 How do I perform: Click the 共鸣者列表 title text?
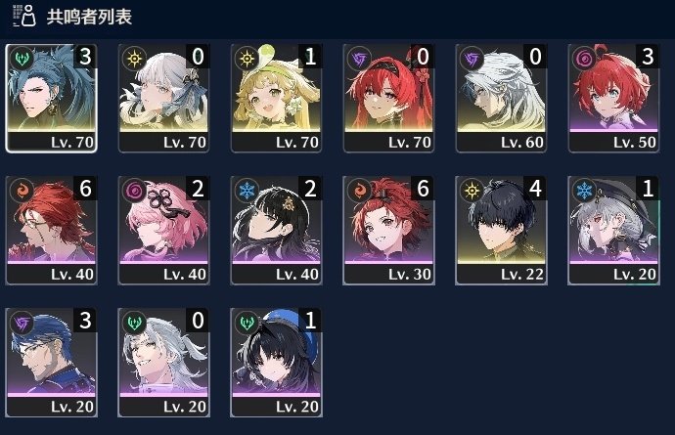point(89,17)
